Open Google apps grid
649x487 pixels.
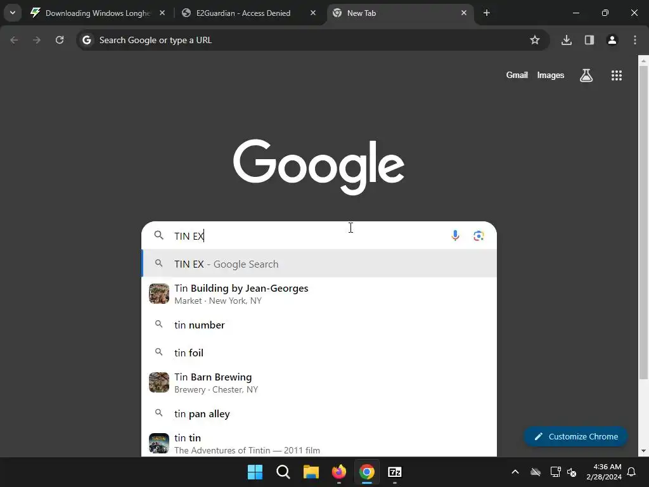[617, 75]
